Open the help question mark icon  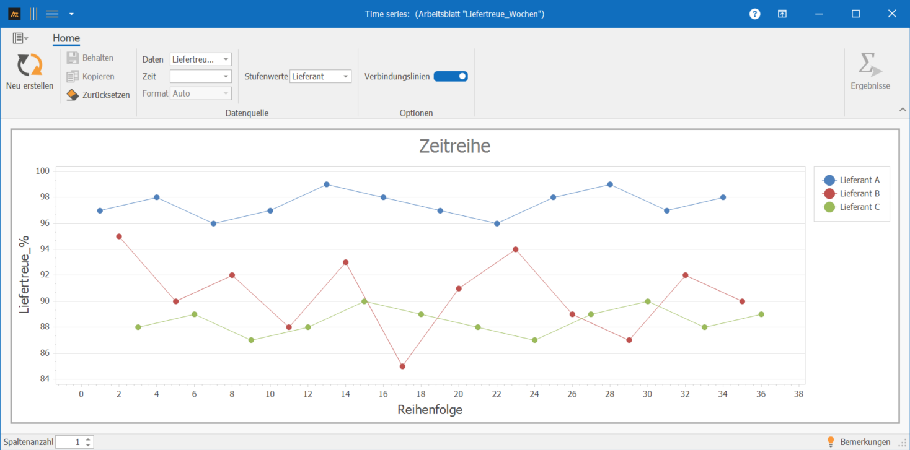754,14
